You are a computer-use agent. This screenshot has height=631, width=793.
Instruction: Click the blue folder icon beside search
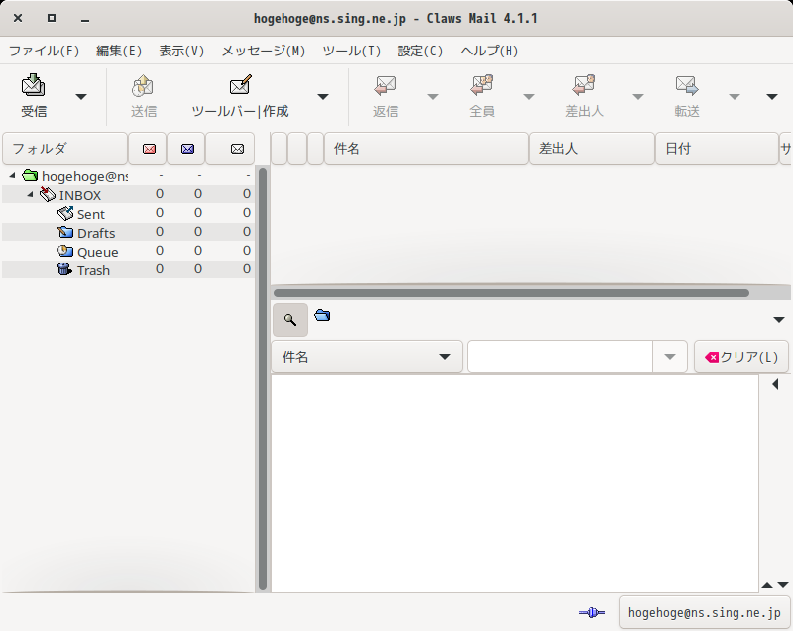[x=322, y=316]
